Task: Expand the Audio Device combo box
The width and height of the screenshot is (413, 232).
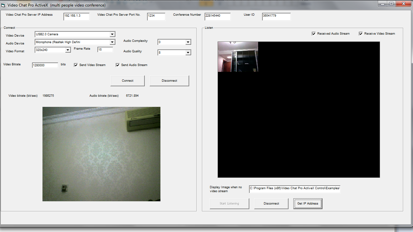Action: [112, 42]
